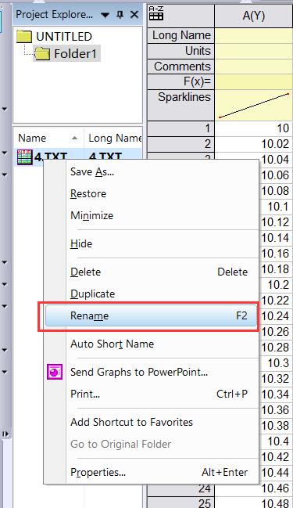The height and width of the screenshot is (508, 293).
Task: Click the Long Name cell of column A
Action: click(254, 35)
